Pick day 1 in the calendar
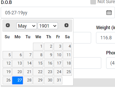The image size is (115, 95). point(38,47)
